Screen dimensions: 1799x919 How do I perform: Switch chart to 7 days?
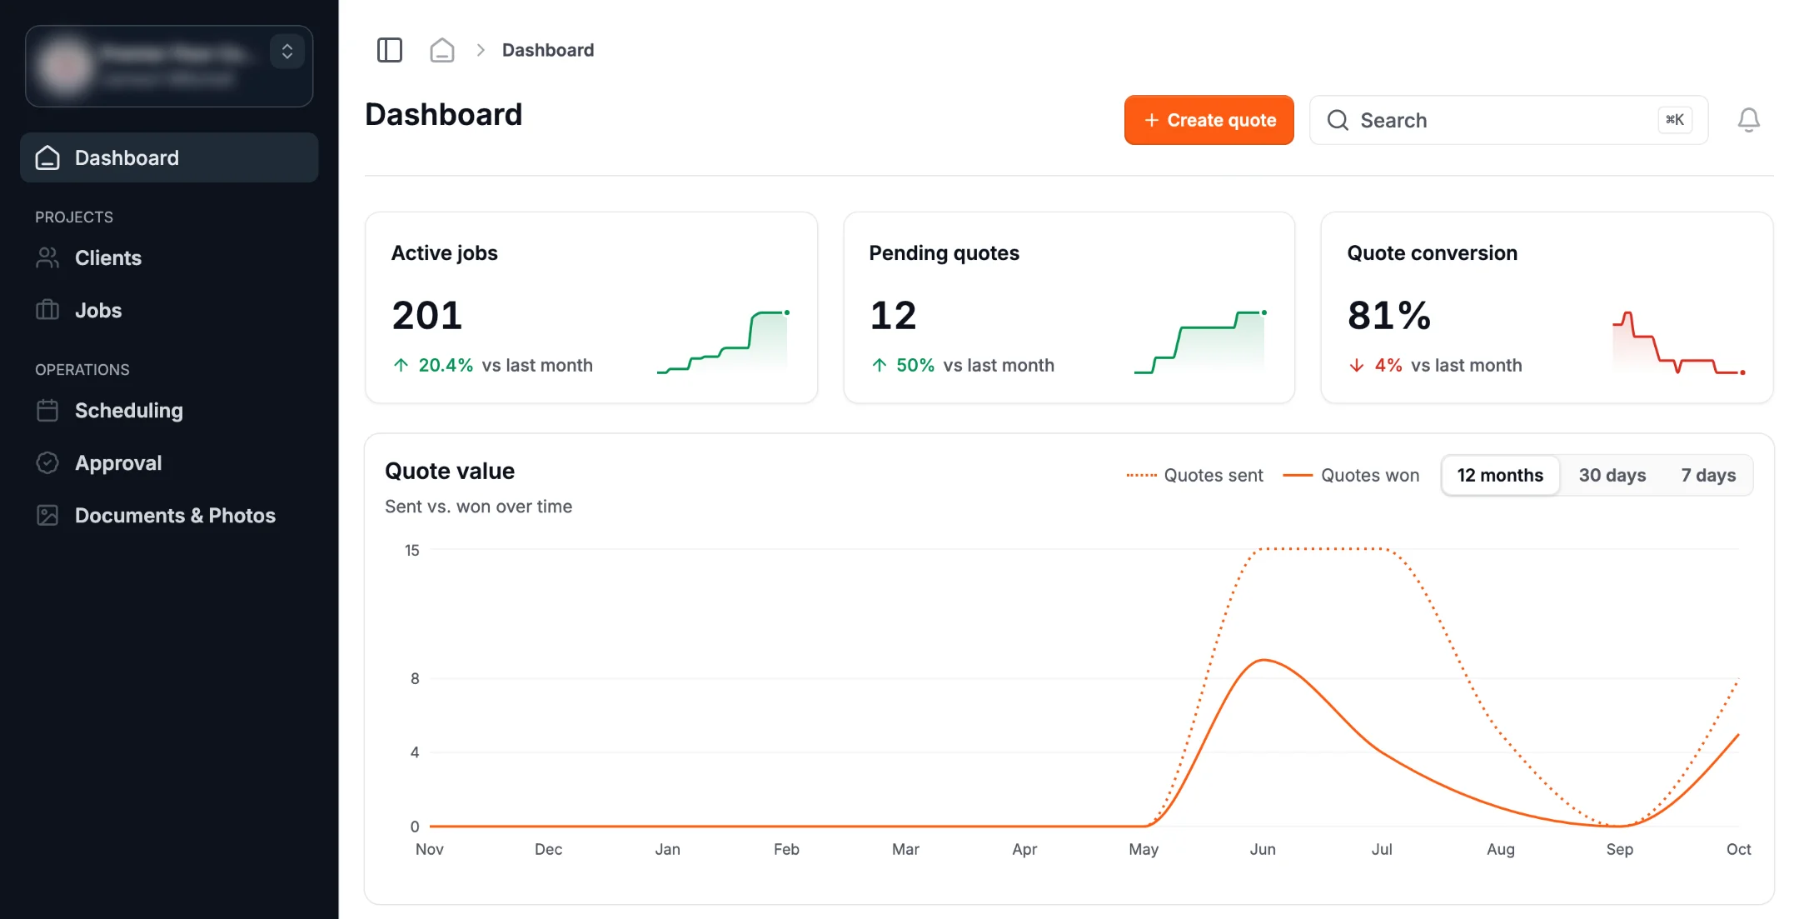[1708, 475]
